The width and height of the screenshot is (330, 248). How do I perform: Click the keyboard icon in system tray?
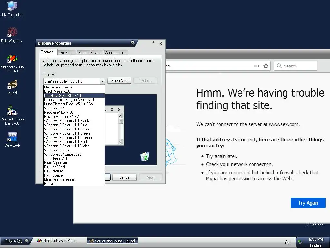click(287, 242)
